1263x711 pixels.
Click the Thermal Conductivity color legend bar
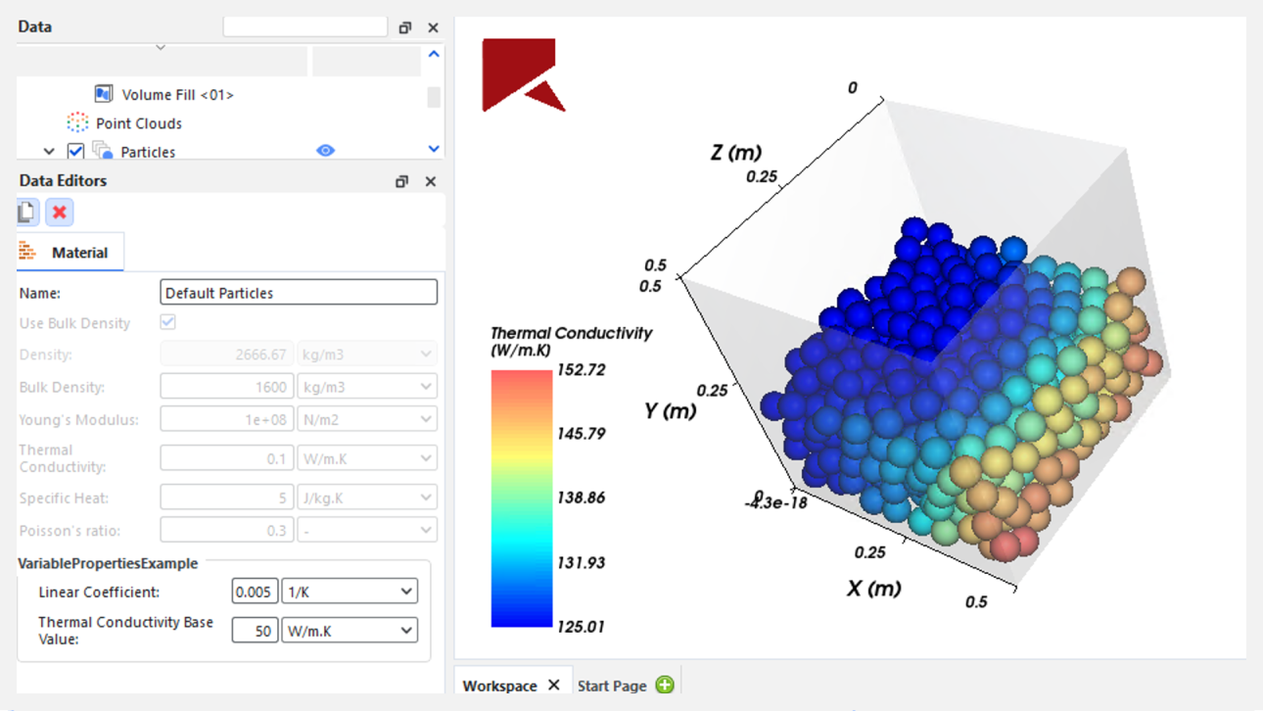[522, 498]
